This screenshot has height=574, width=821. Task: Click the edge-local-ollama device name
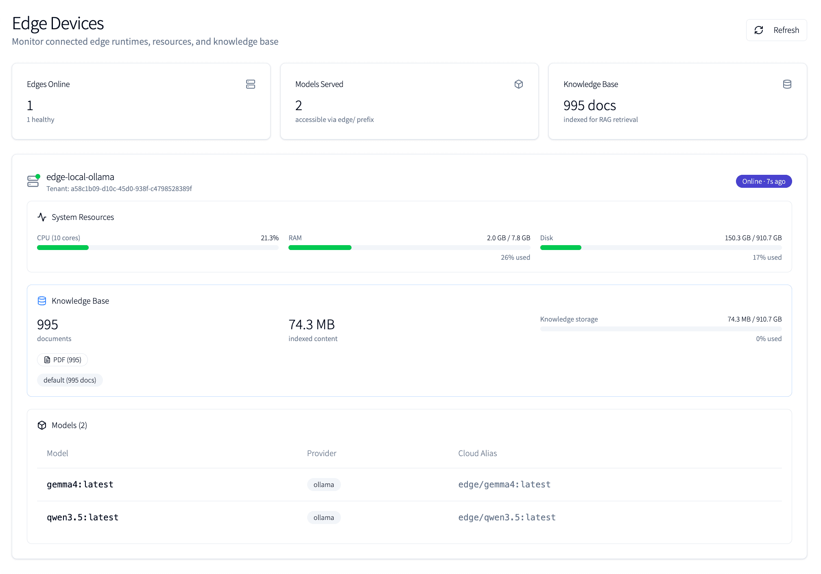(x=80, y=177)
